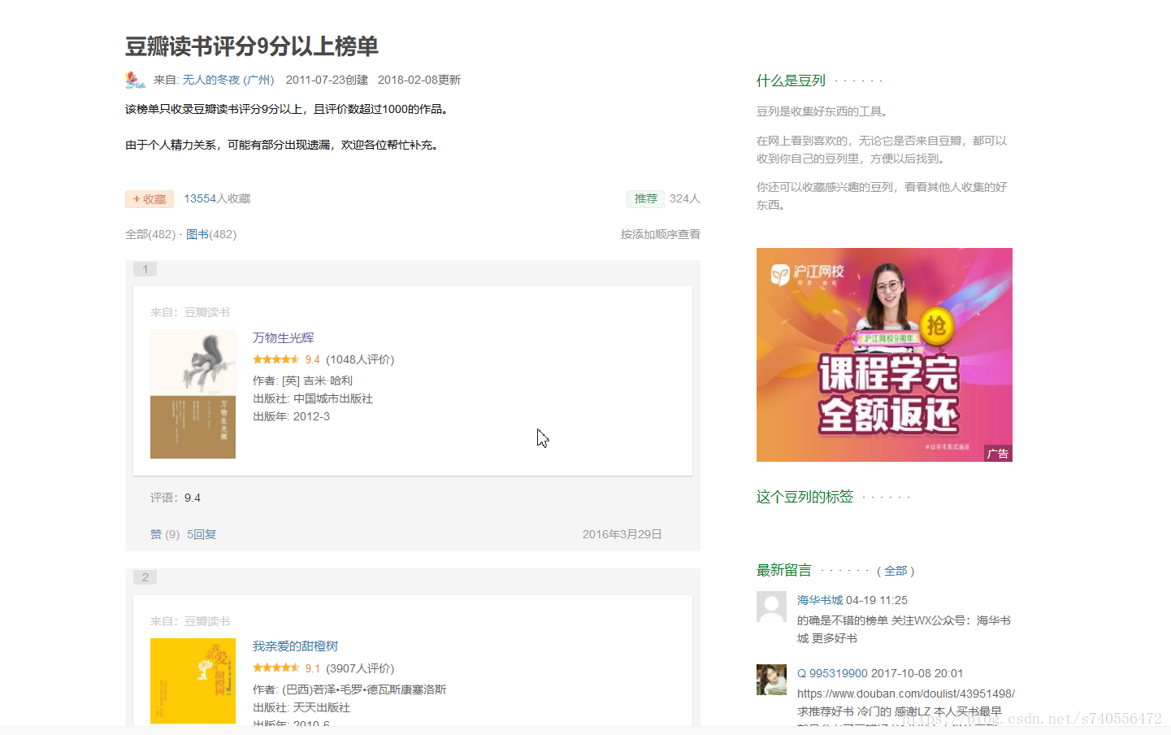
Task: Click the 作者: [英] 吉米·哈利 line
Action: point(302,381)
